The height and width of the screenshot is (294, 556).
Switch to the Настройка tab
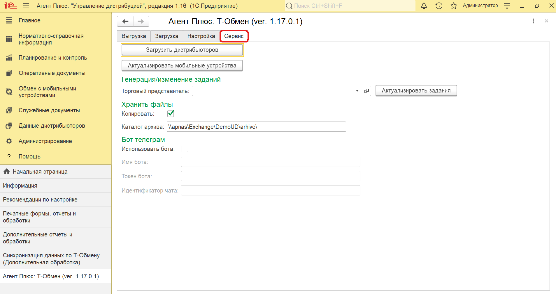[x=201, y=36]
